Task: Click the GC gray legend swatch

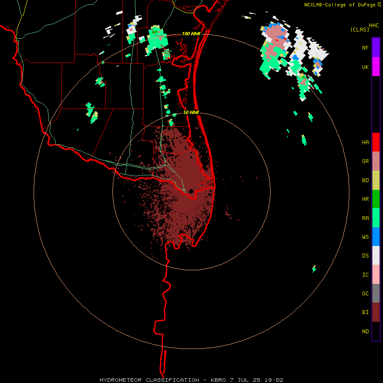Action: coord(376,293)
